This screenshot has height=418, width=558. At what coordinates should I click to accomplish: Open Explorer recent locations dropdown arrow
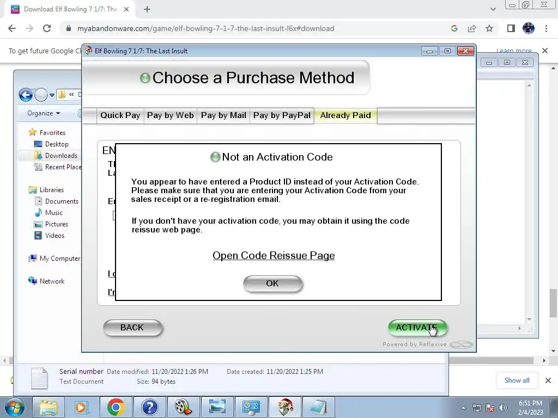pyautogui.click(x=52, y=95)
